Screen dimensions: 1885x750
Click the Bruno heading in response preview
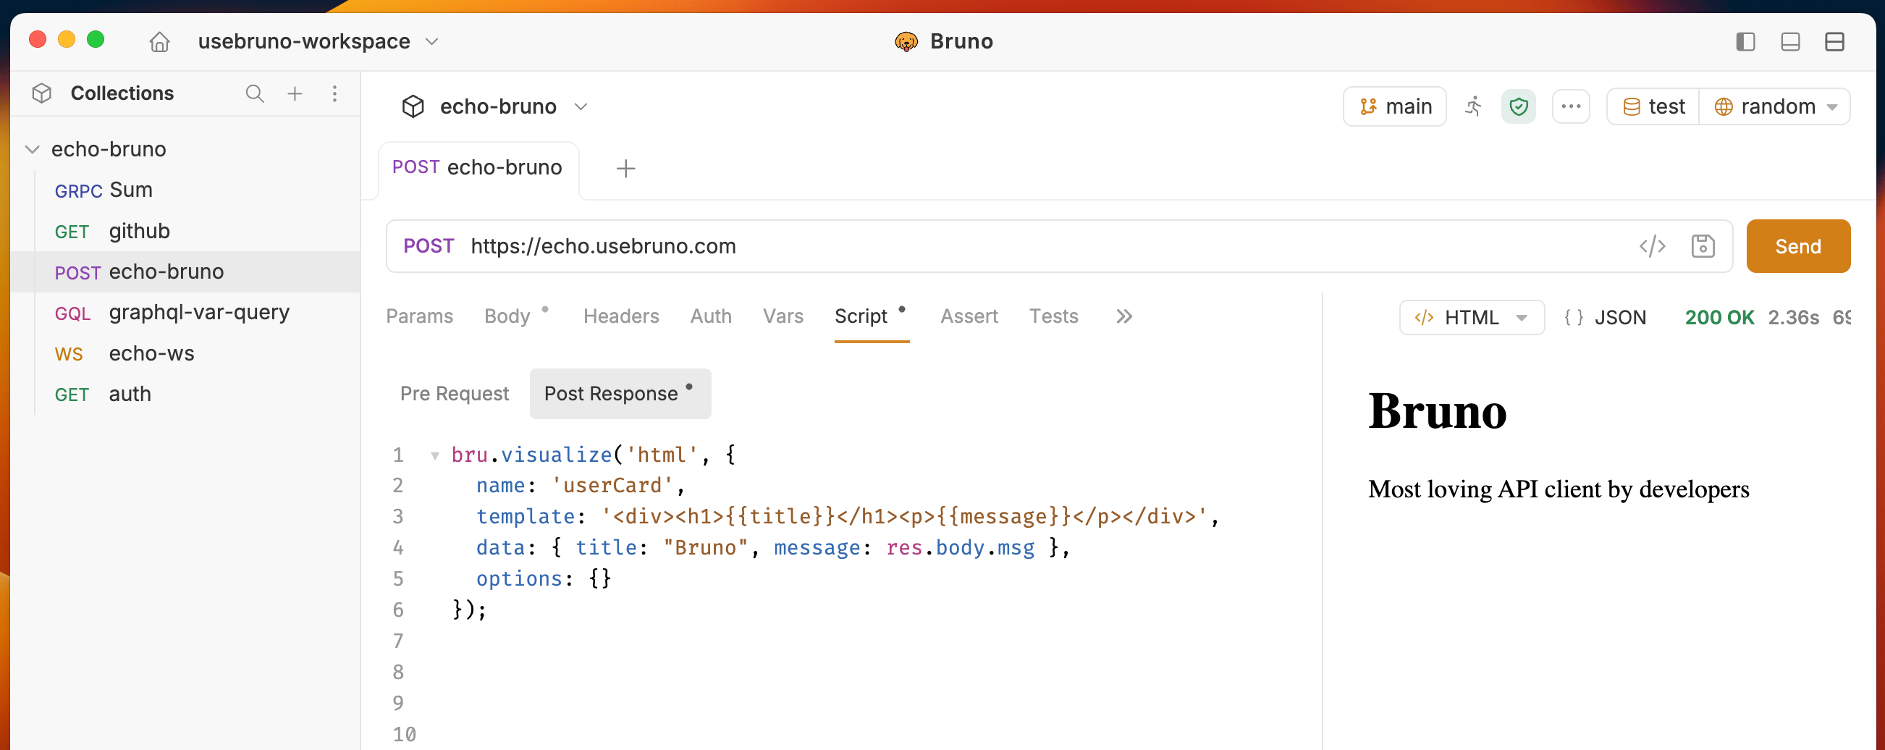click(x=1437, y=411)
